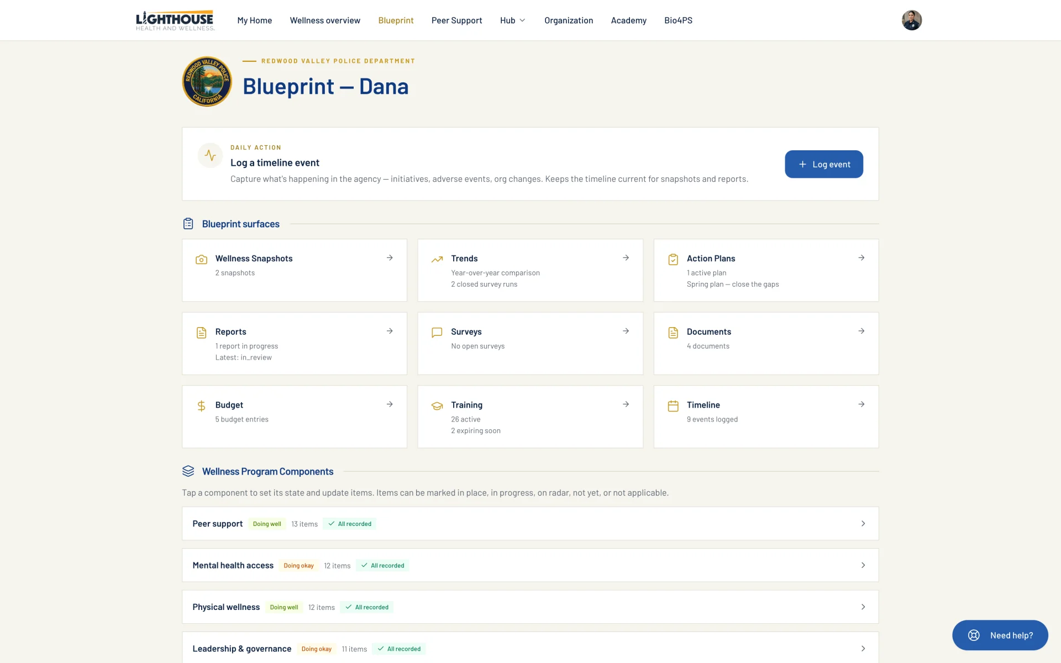1061x663 pixels.
Task: Click the Trends line chart icon
Action: pos(437,259)
